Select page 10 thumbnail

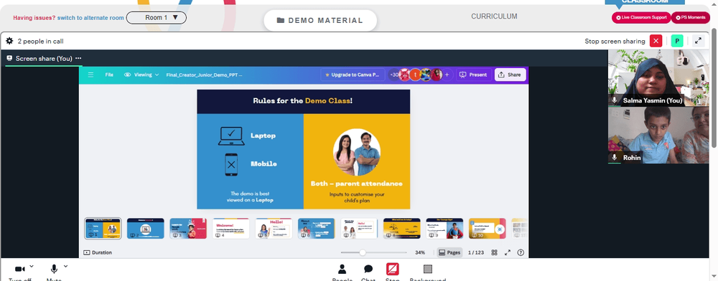pyautogui.click(x=488, y=229)
